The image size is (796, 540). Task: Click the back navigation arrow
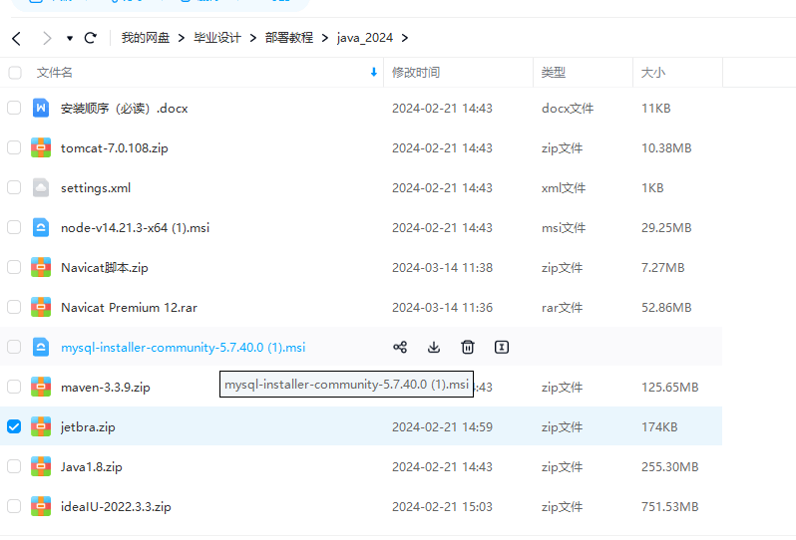pos(16,38)
